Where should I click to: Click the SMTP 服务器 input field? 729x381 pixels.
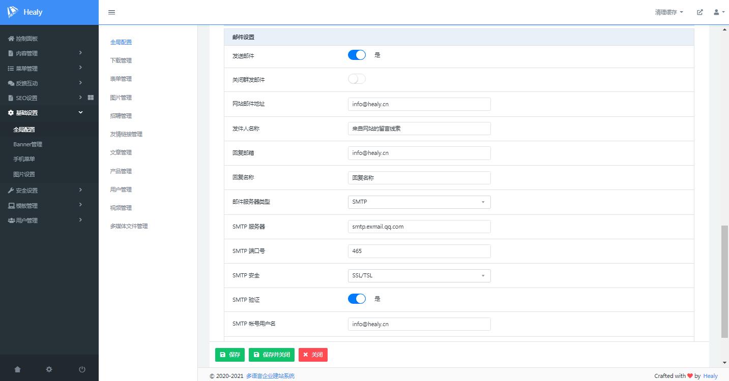tap(419, 227)
